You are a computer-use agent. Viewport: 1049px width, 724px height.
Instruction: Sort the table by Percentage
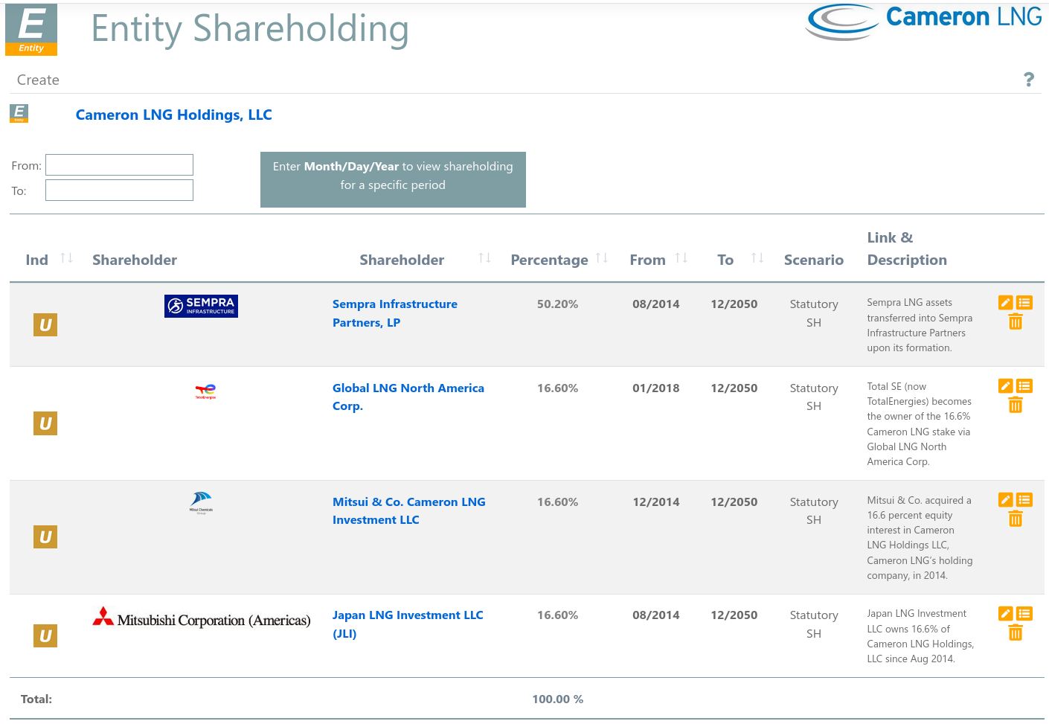click(x=602, y=258)
